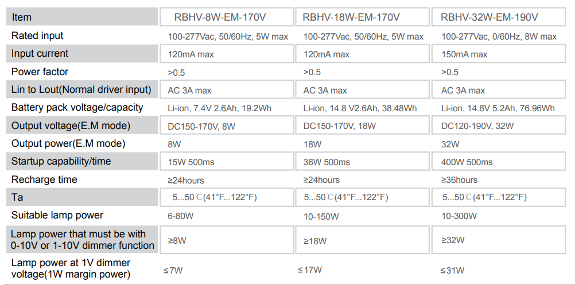The image size is (575, 285).
Task: Select the '≥36hours' recharge time value
Action: tap(459, 180)
